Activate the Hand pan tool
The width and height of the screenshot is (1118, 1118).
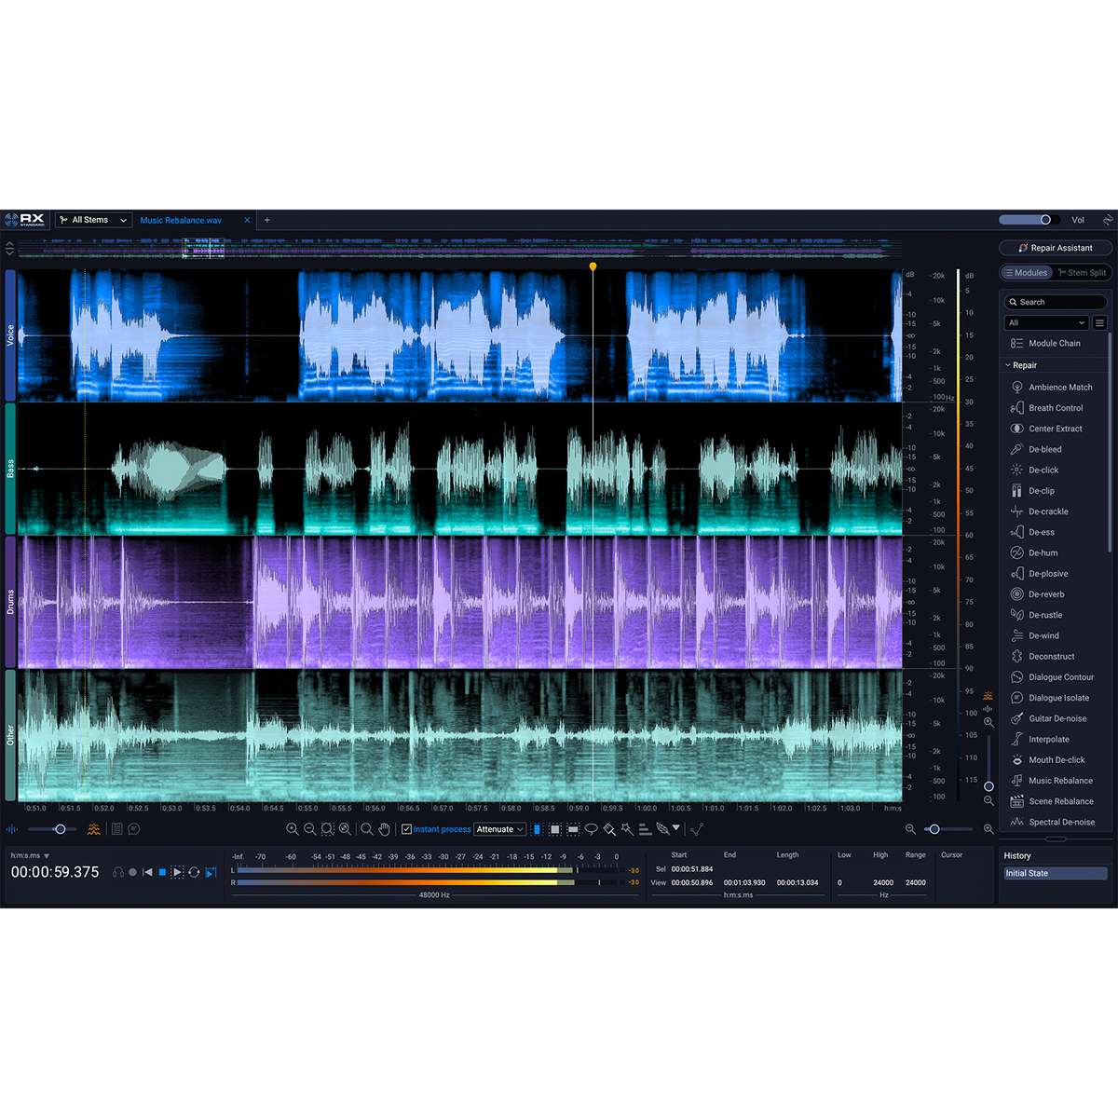coord(385,829)
